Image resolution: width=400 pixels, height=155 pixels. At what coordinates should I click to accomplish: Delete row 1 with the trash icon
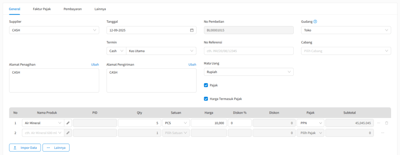(x=386, y=123)
